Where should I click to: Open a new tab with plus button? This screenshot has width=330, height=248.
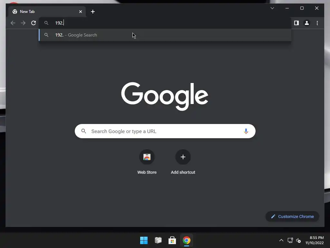pos(92,12)
